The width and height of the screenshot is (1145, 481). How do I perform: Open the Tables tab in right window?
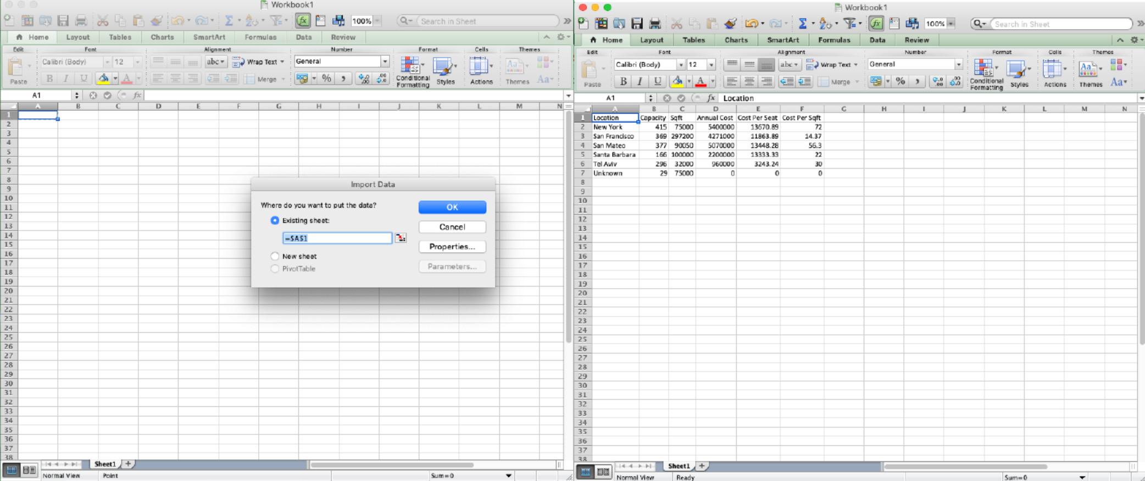coord(693,40)
